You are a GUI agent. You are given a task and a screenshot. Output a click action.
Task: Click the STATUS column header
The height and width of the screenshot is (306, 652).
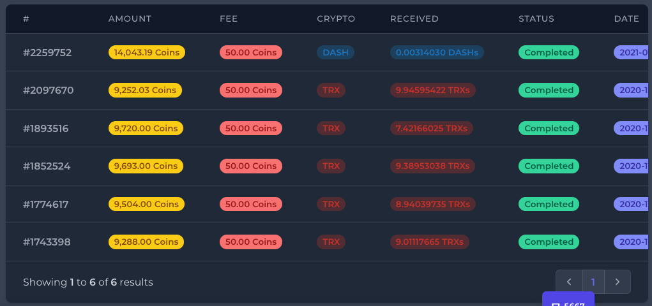[x=536, y=18]
